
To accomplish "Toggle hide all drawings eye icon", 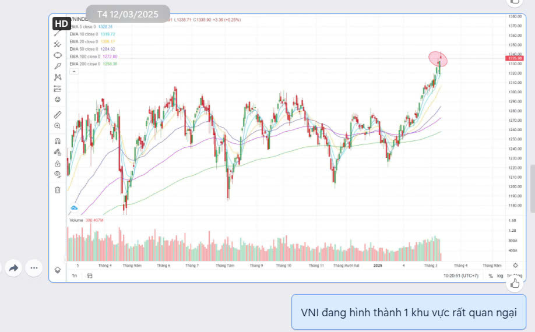I will click(x=57, y=174).
